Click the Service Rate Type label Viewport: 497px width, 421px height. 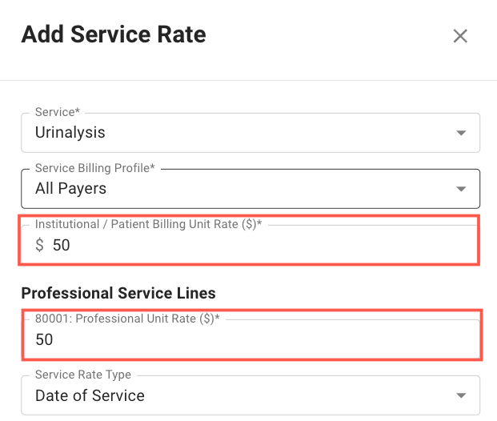(83, 375)
